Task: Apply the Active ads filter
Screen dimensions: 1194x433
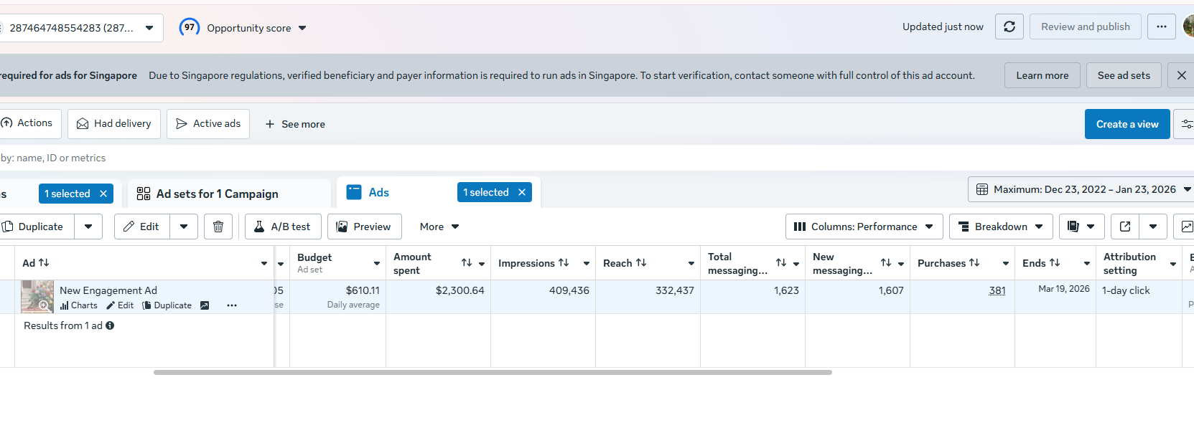Action: coord(208,124)
